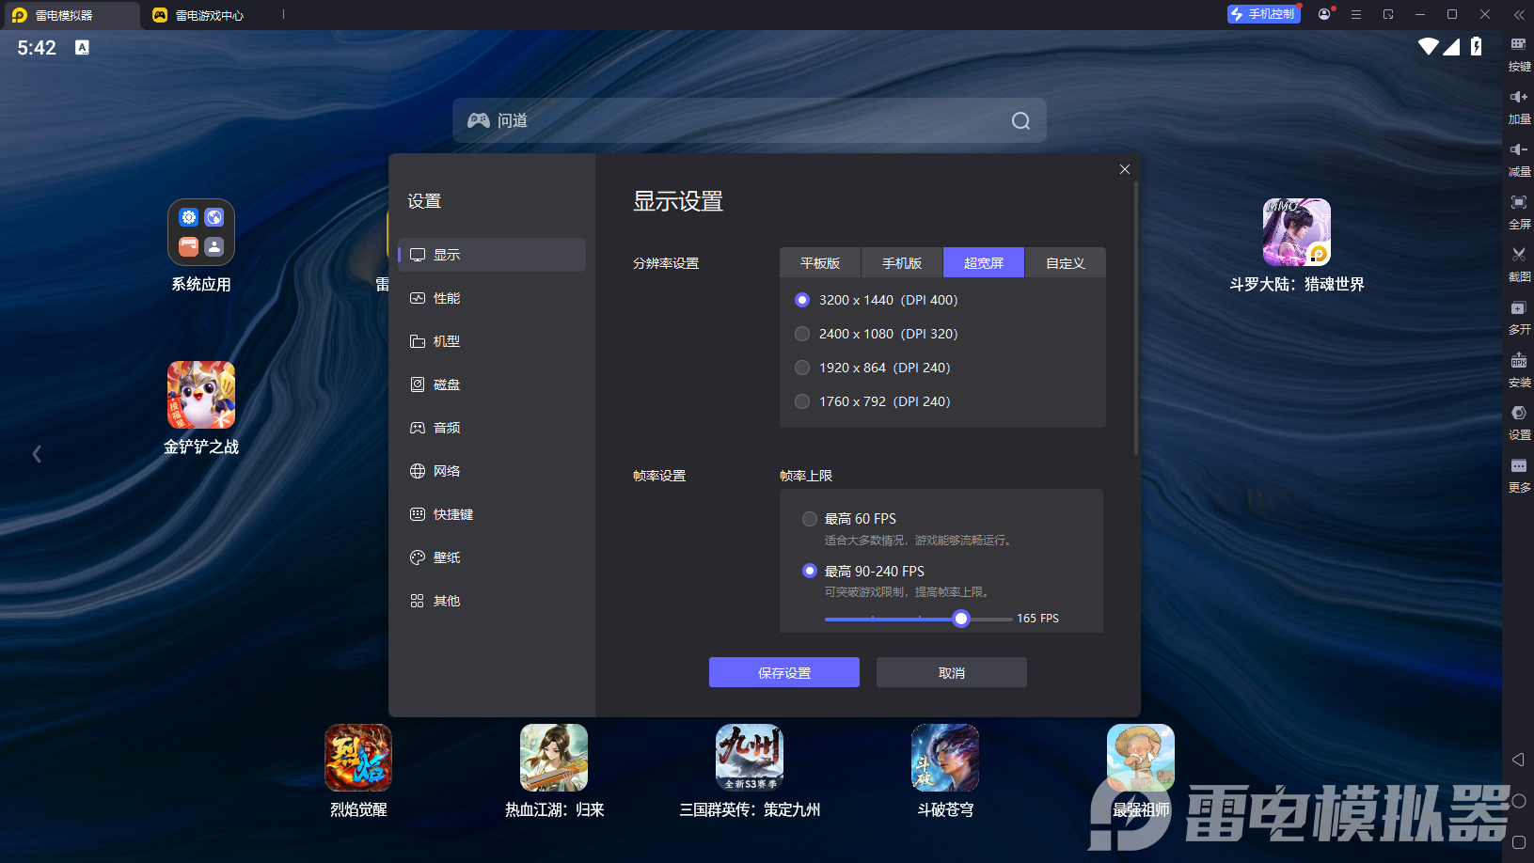The image size is (1534, 863).
Task: Open the 系统应用 folder on desktop
Action: tap(201, 232)
